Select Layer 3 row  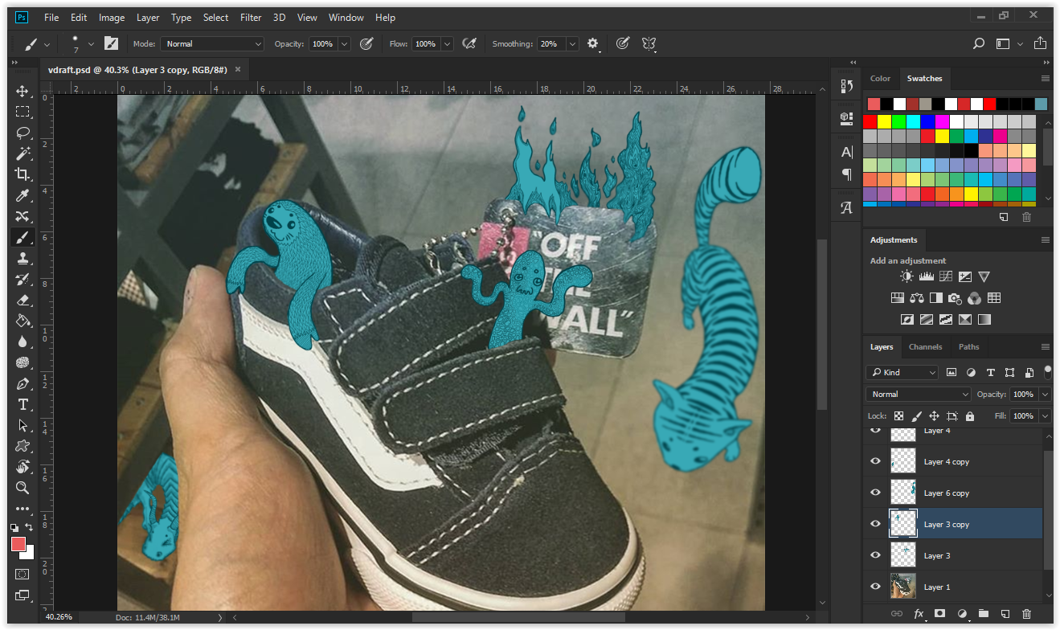coord(953,555)
